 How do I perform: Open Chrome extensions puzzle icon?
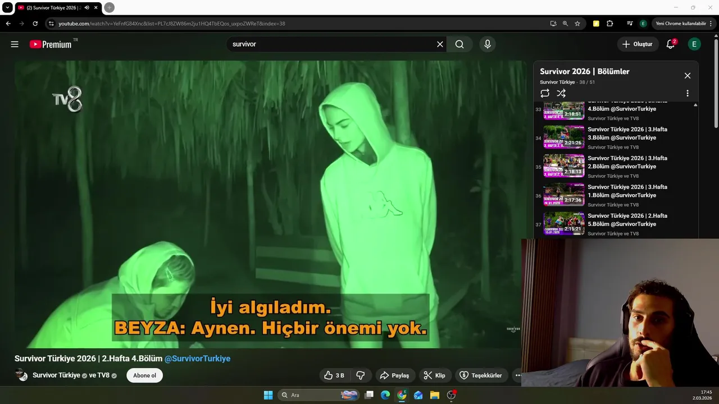610,24
